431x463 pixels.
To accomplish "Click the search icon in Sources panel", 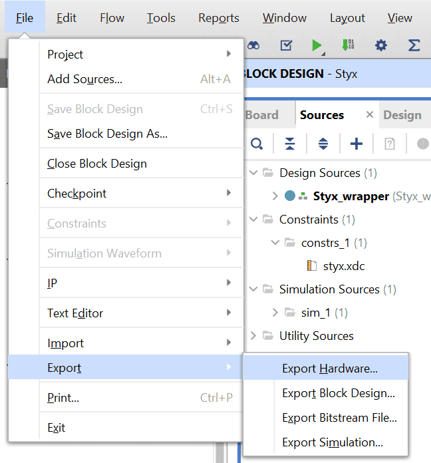I will pyautogui.click(x=257, y=144).
